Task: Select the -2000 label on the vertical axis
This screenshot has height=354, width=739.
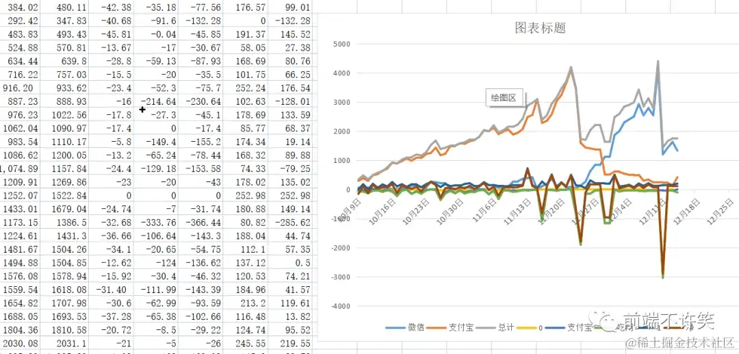Action: click(341, 248)
